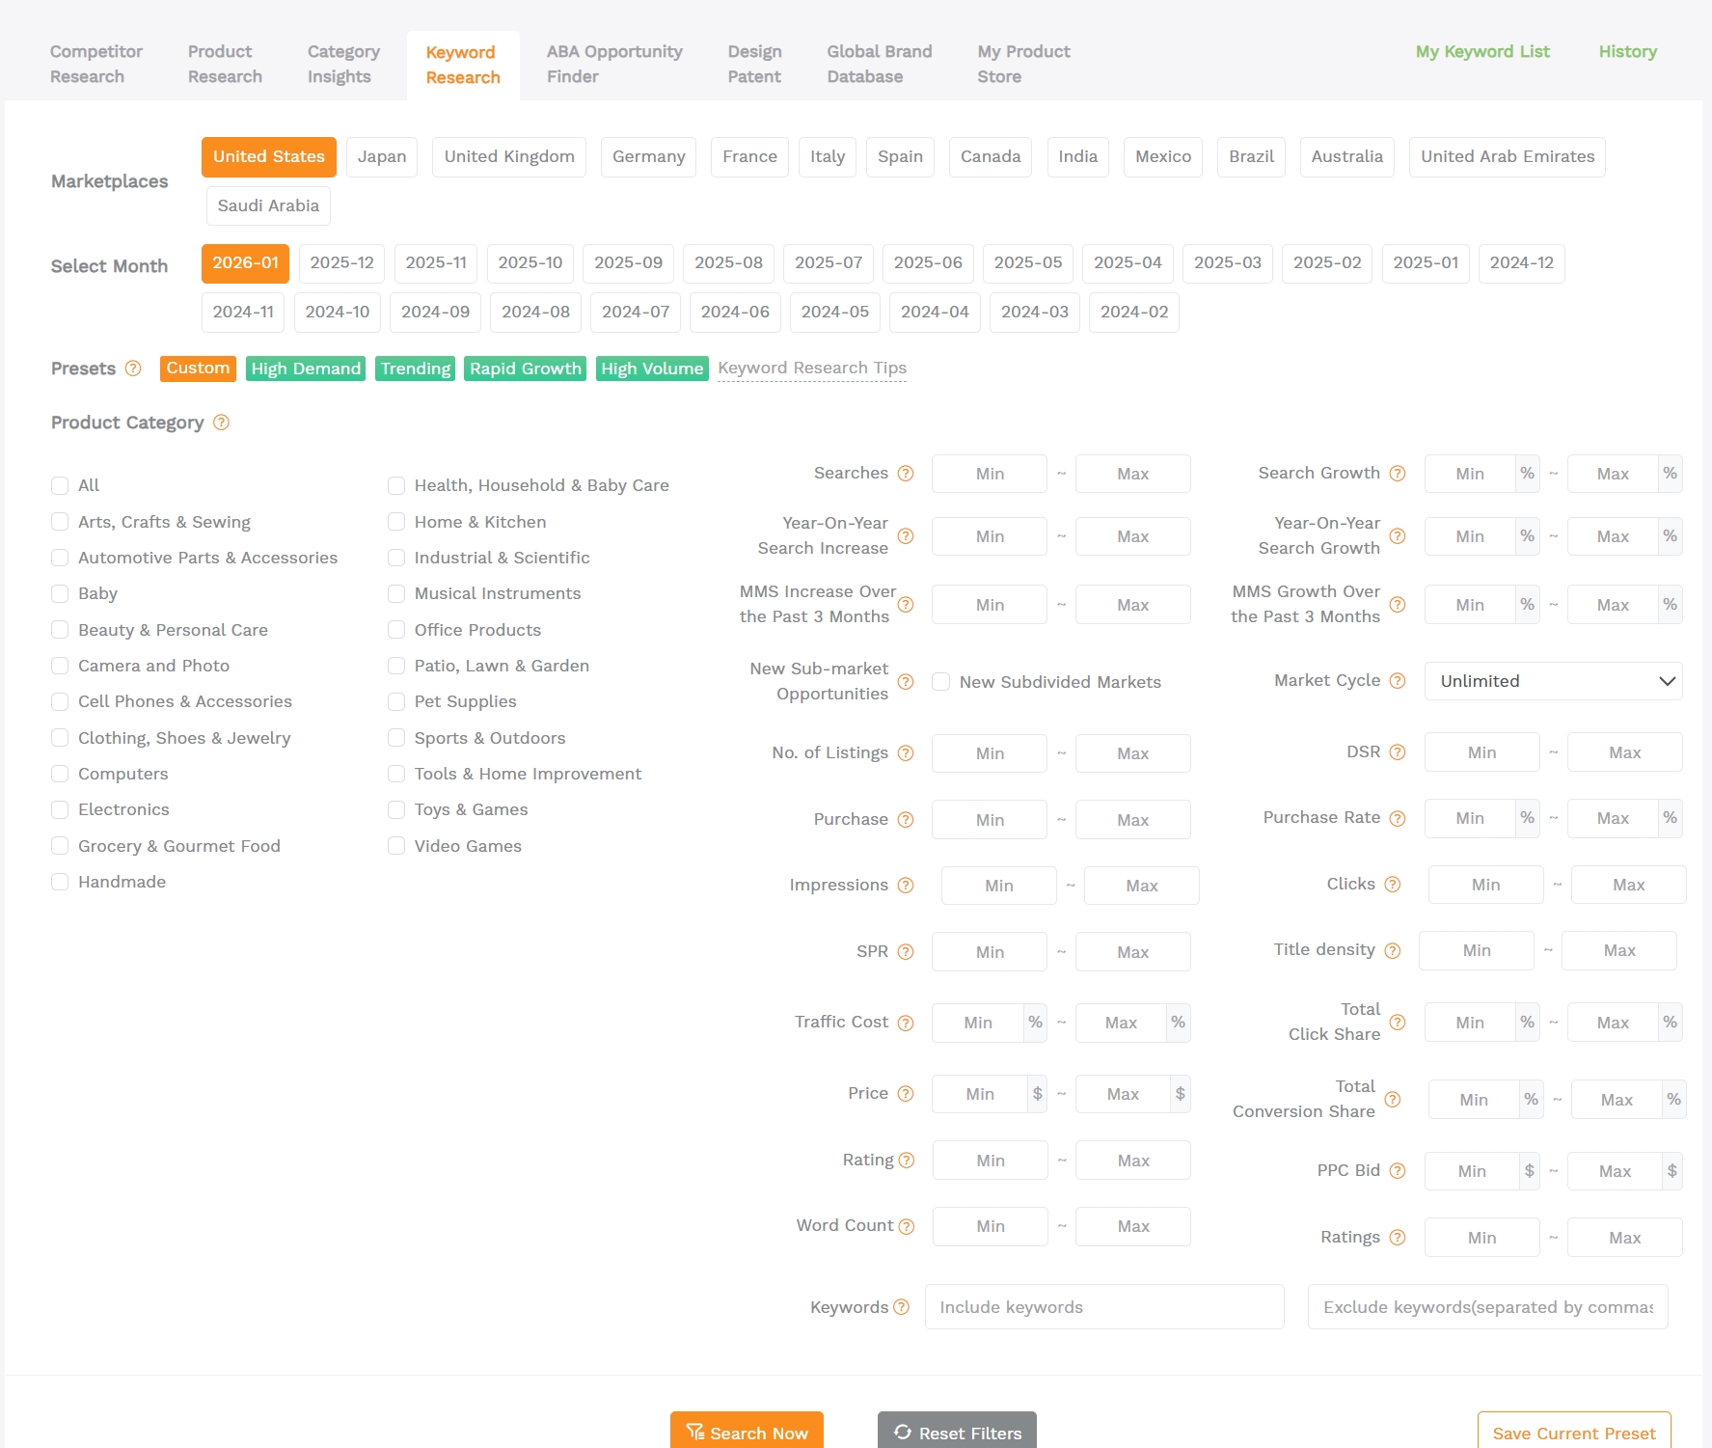1712x1448 pixels.
Task: Open the Searches question mark icon
Action: point(905,473)
